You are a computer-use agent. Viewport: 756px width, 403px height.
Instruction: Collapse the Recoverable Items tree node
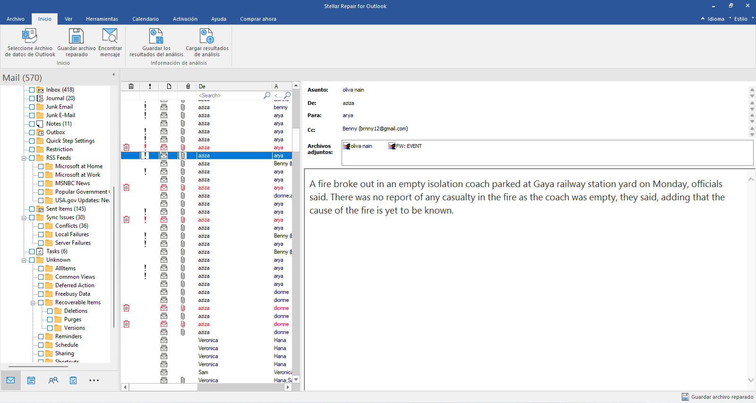click(x=33, y=303)
